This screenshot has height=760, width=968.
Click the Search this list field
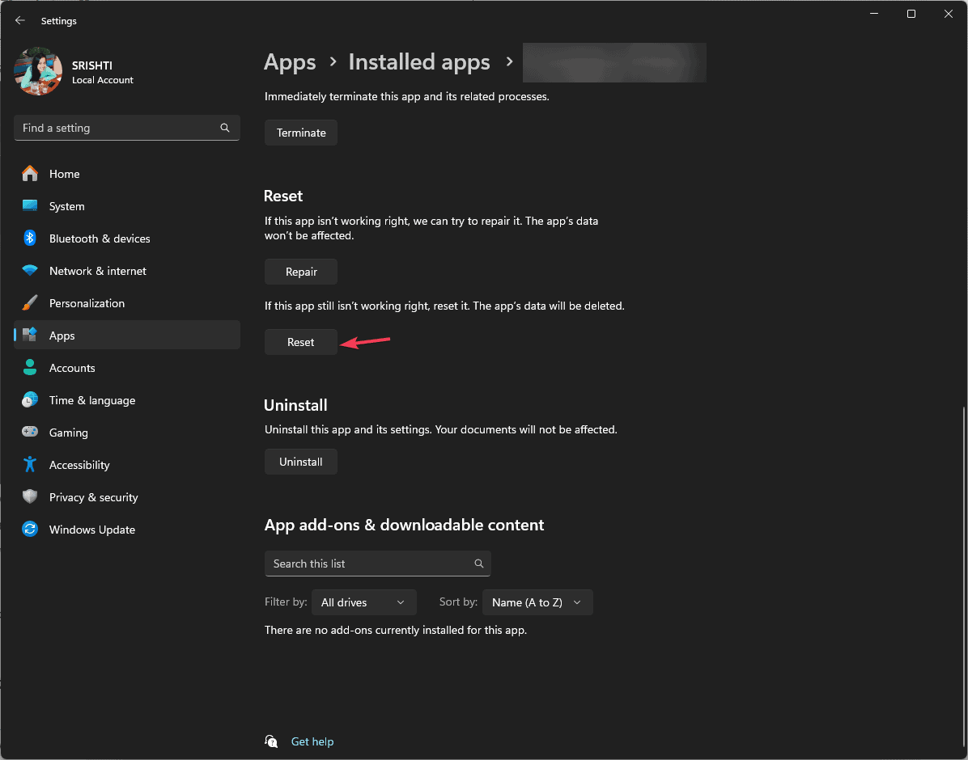(x=377, y=564)
